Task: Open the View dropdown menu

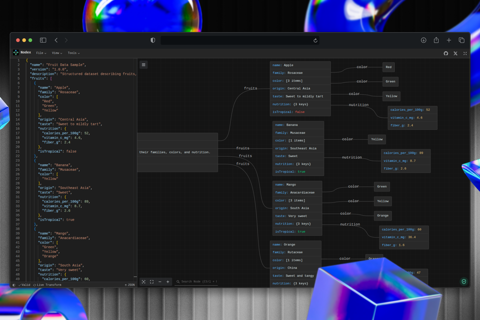Action: (57, 53)
